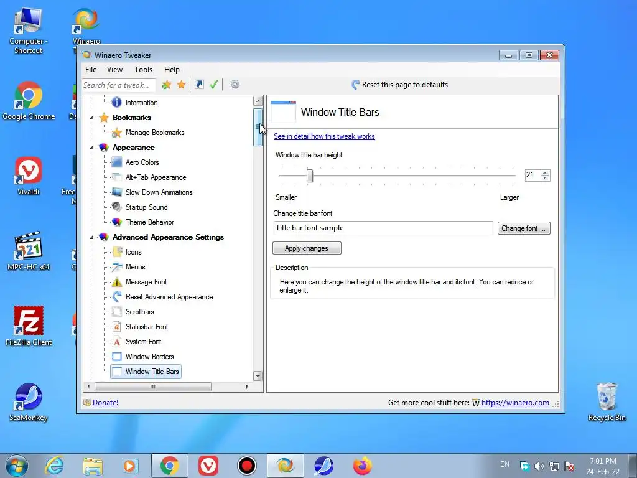The width and height of the screenshot is (637, 478).
Task: Click the Windows Start button
Action: 17,466
